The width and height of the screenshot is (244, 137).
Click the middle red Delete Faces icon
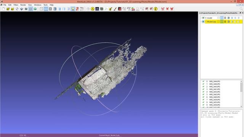click(x=167, y=9)
